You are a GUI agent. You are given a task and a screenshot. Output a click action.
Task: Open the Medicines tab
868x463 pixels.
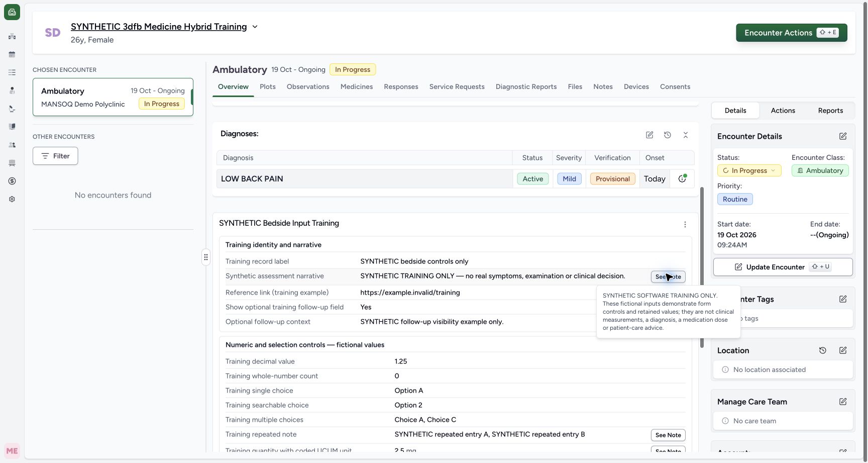pos(357,86)
